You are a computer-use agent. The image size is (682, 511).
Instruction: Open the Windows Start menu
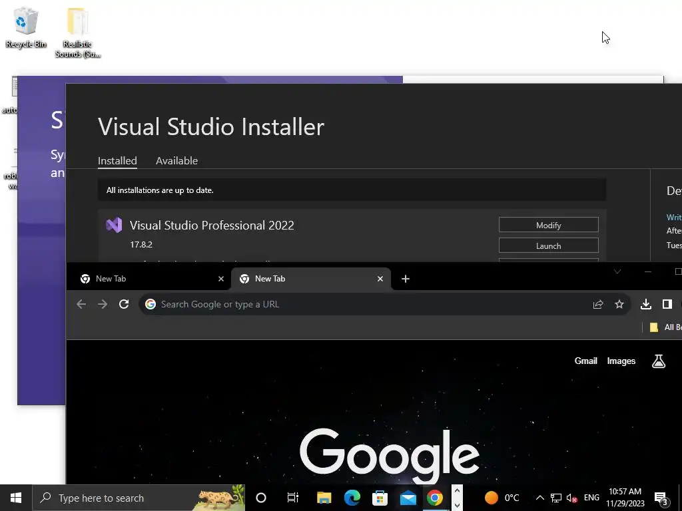pyautogui.click(x=16, y=498)
